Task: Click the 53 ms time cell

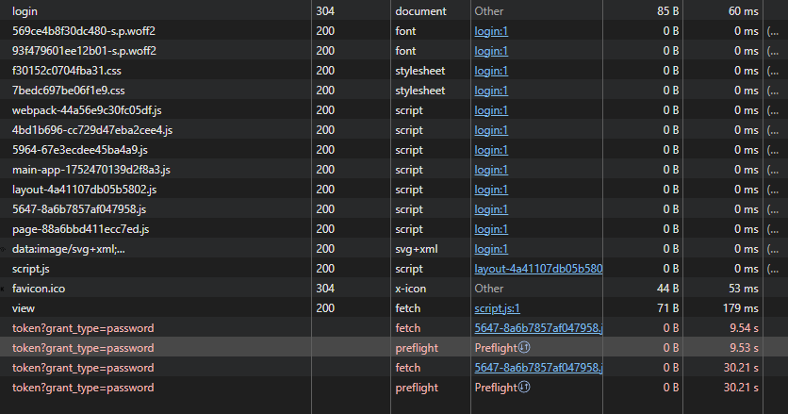Action: tap(744, 289)
